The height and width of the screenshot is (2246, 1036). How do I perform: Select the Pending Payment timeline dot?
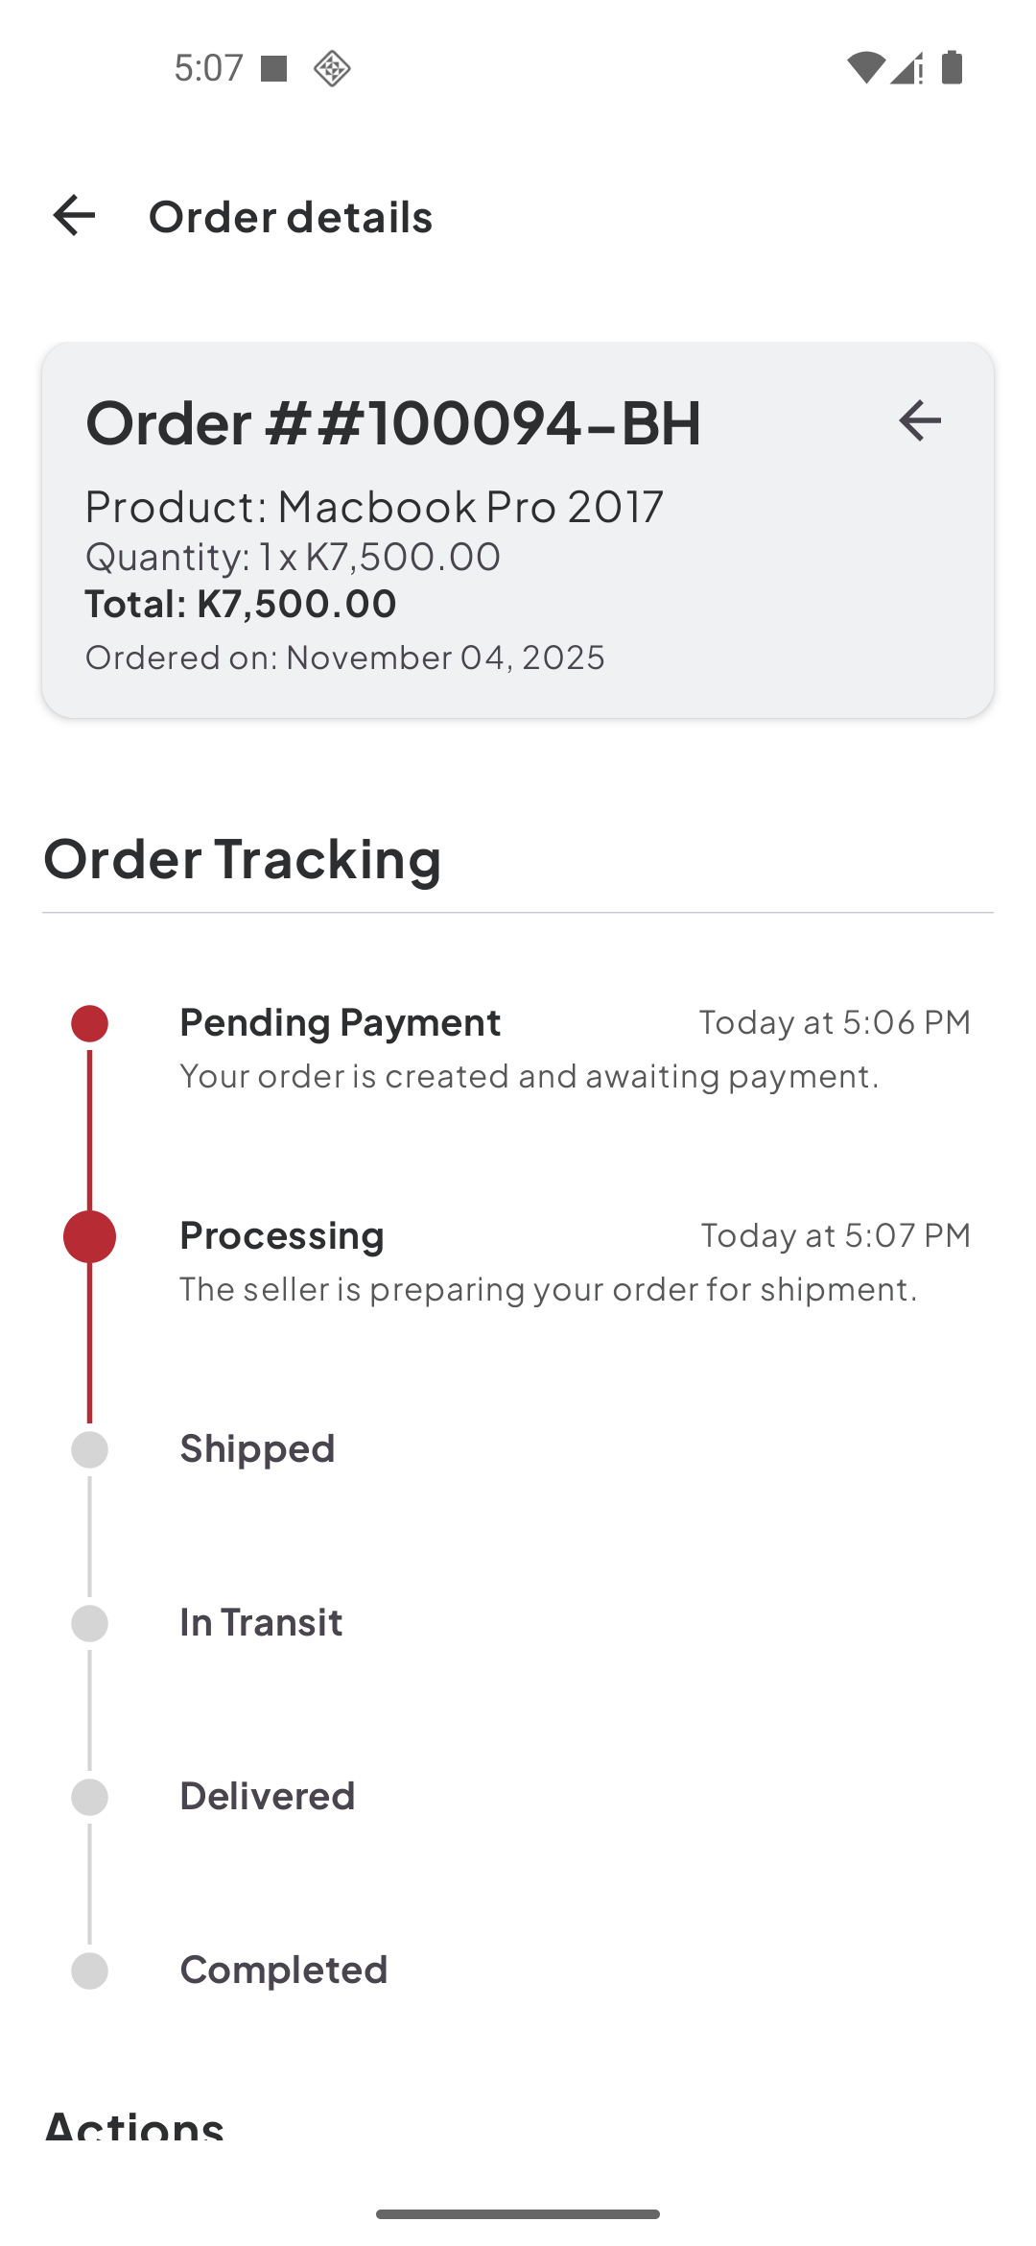[89, 1023]
